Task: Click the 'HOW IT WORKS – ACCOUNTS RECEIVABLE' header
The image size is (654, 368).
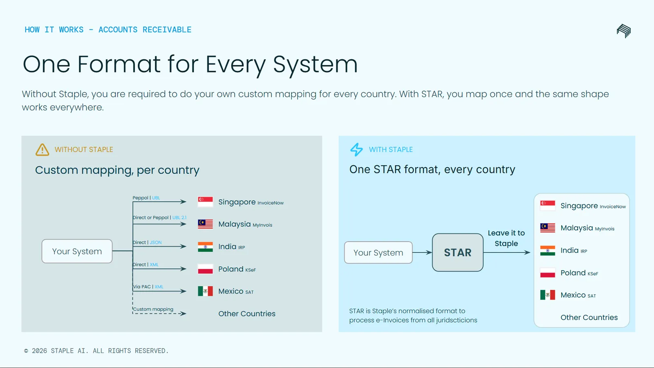Action: pos(108,29)
